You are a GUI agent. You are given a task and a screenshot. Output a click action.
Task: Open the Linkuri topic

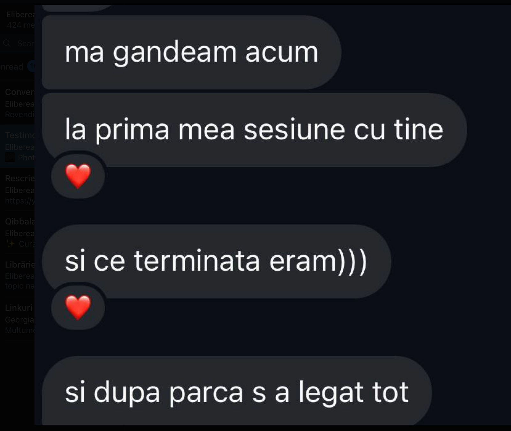[x=17, y=319]
